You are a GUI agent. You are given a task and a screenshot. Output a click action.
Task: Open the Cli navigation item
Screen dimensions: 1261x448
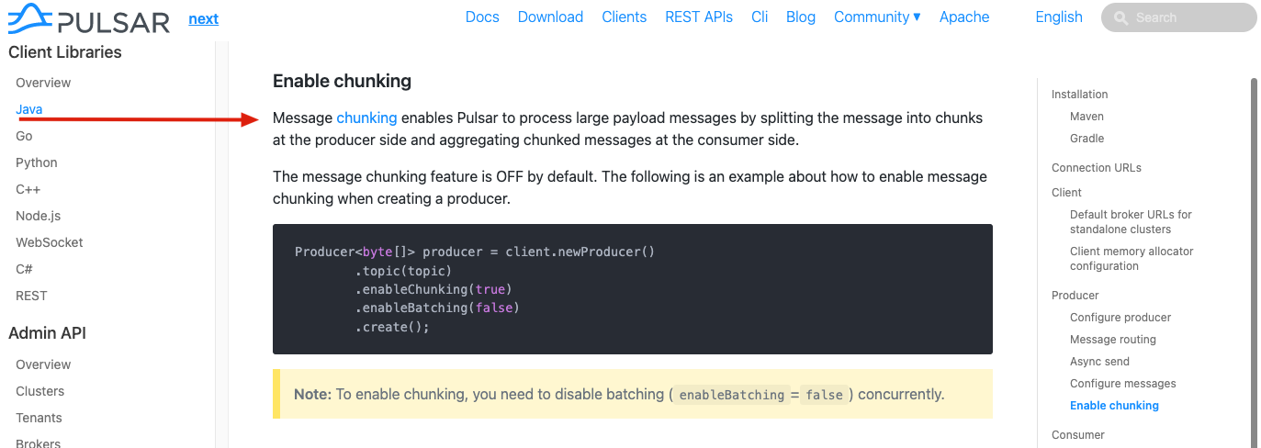760,17
